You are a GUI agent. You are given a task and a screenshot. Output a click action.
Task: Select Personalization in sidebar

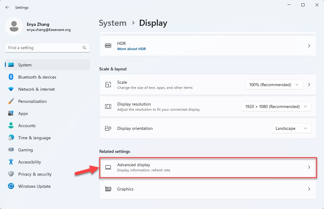(x=48, y=101)
